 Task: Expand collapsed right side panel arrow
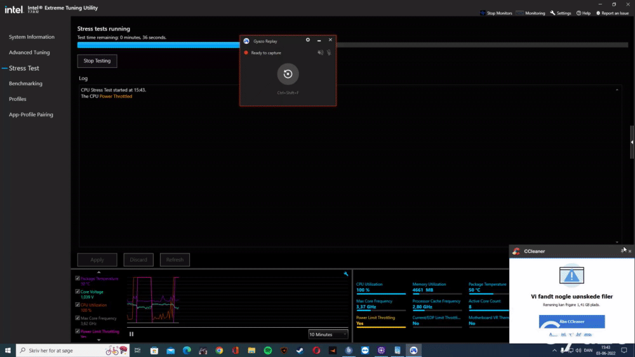coord(632,142)
